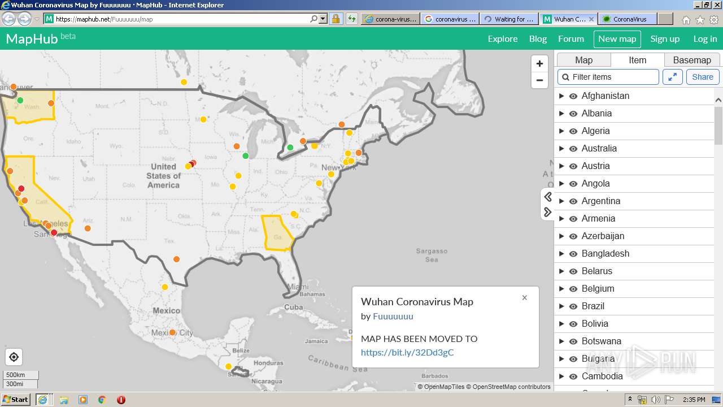The width and height of the screenshot is (723, 407).
Task: Close the Wuhan Coronavirus Map info popup
Action: click(525, 298)
